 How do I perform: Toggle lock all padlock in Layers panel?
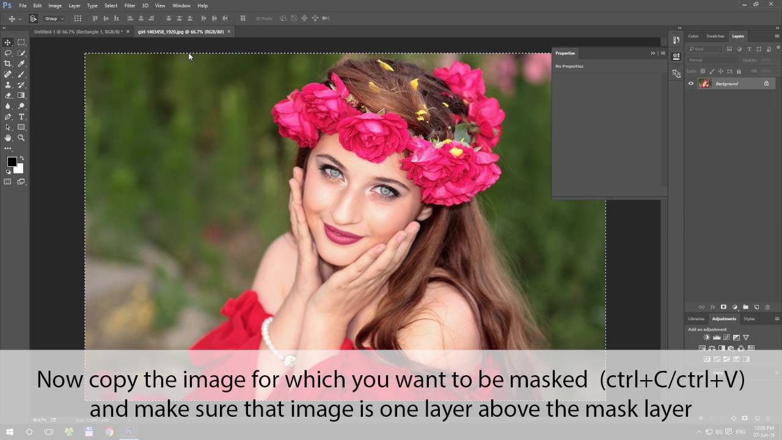click(739, 71)
